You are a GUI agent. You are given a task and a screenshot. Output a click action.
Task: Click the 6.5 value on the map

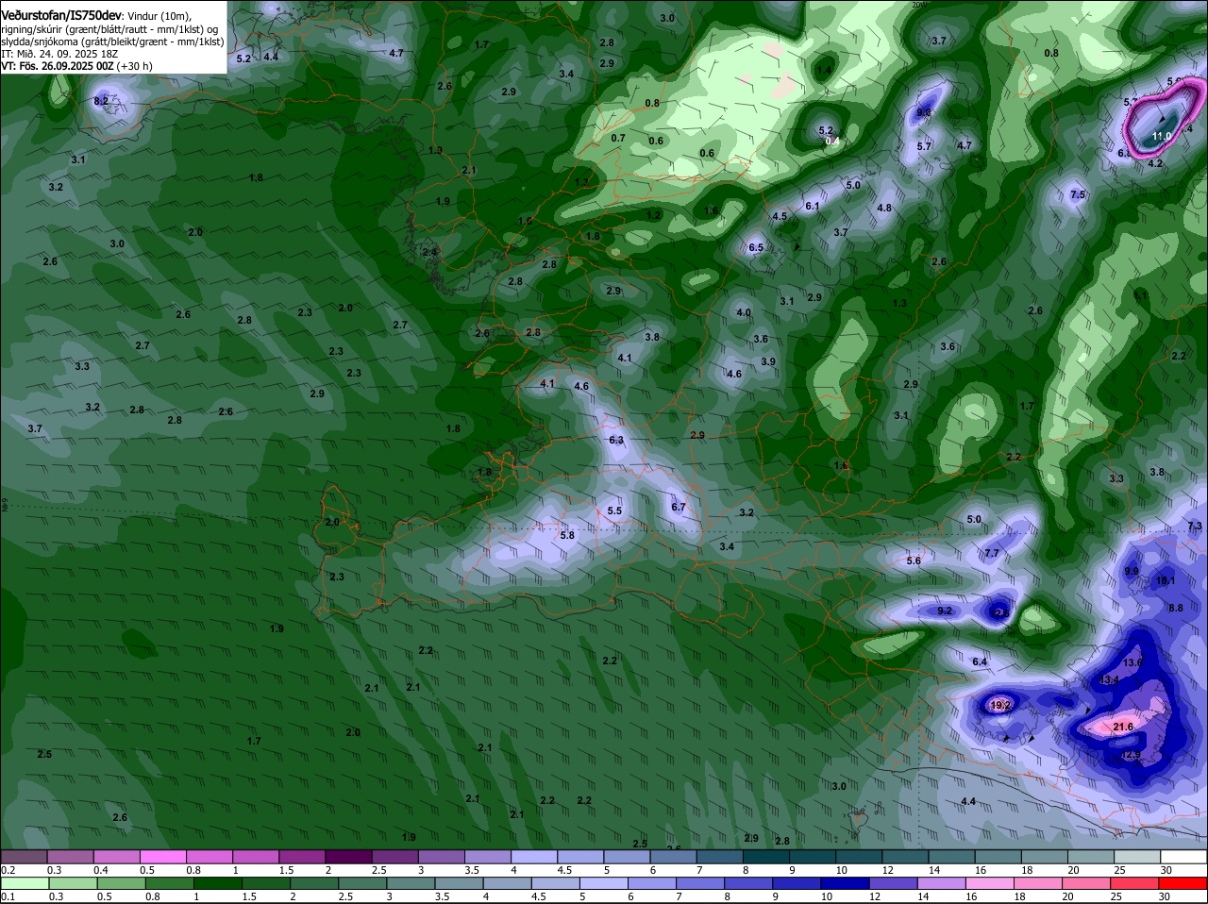pos(756,248)
